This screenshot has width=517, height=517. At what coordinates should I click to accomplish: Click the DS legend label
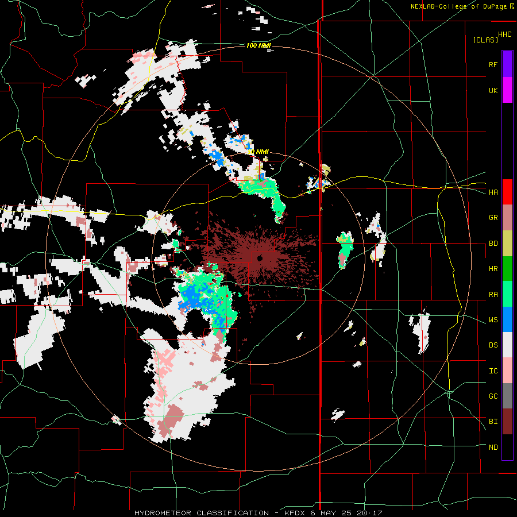click(493, 345)
